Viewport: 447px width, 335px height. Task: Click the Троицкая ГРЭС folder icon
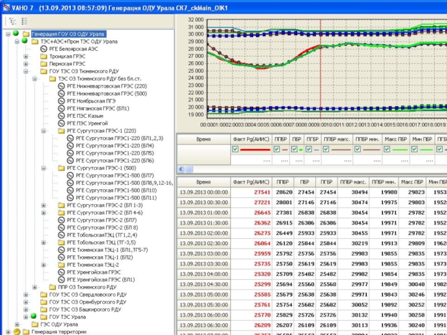[x=44, y=56]
